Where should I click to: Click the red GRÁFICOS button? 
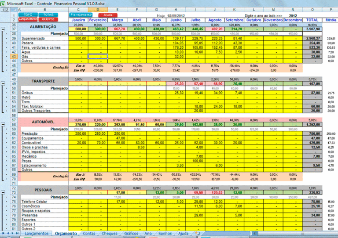[x=48, y=19]
